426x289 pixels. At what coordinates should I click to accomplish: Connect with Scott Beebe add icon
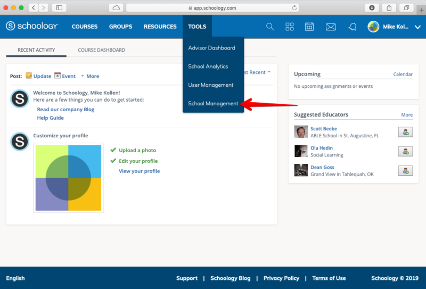[x=405, y=132]
